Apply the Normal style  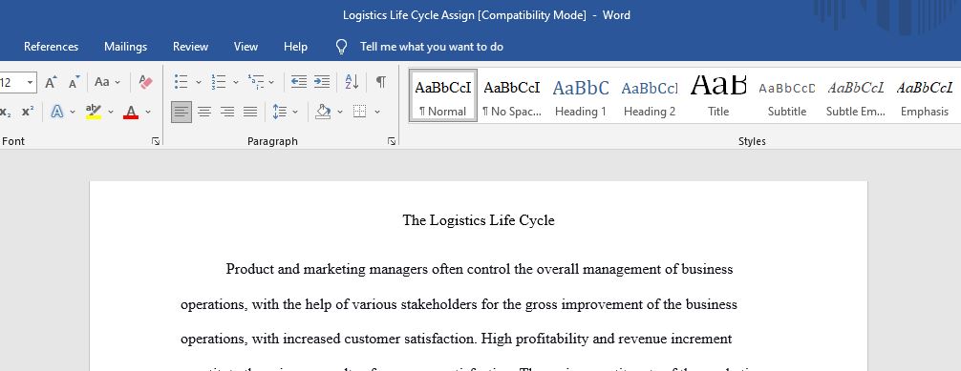point(443,95)
